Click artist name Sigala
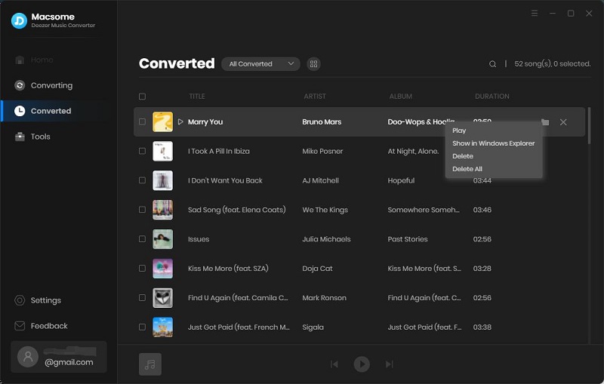This screenshot has height=384, width=604. pos(313,327)
